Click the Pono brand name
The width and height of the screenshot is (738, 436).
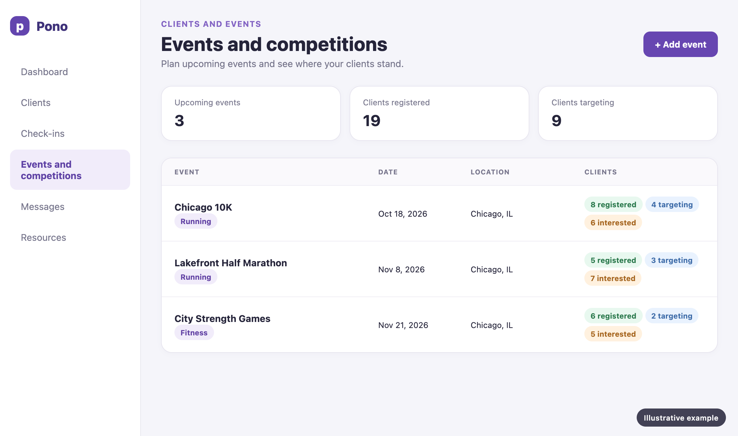pyautogui.click(x=52, y=26)
